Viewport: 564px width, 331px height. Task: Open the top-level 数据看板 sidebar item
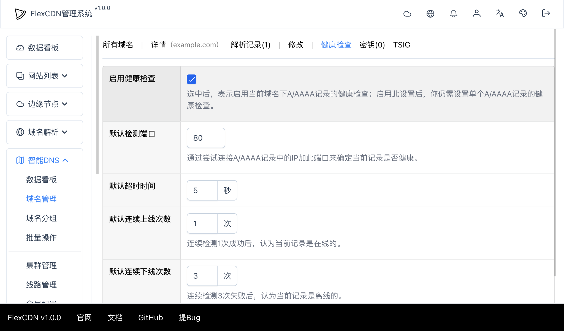(45, 48)
